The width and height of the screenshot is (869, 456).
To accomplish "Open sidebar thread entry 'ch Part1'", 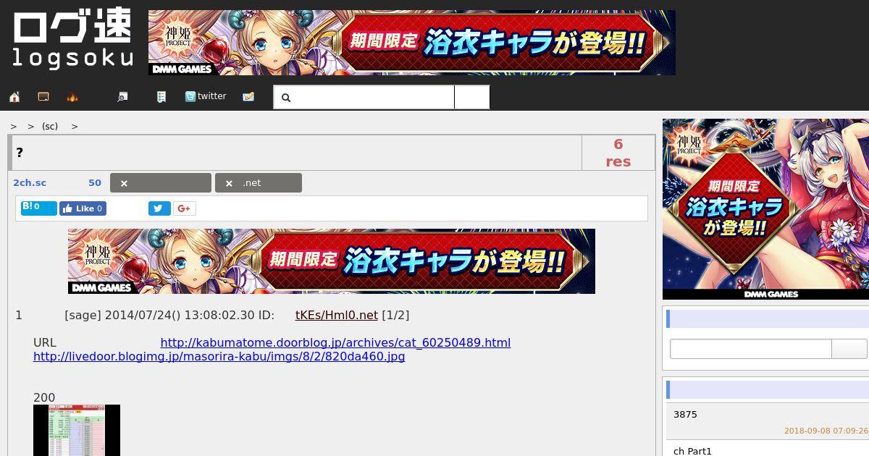I will [692, 451].
